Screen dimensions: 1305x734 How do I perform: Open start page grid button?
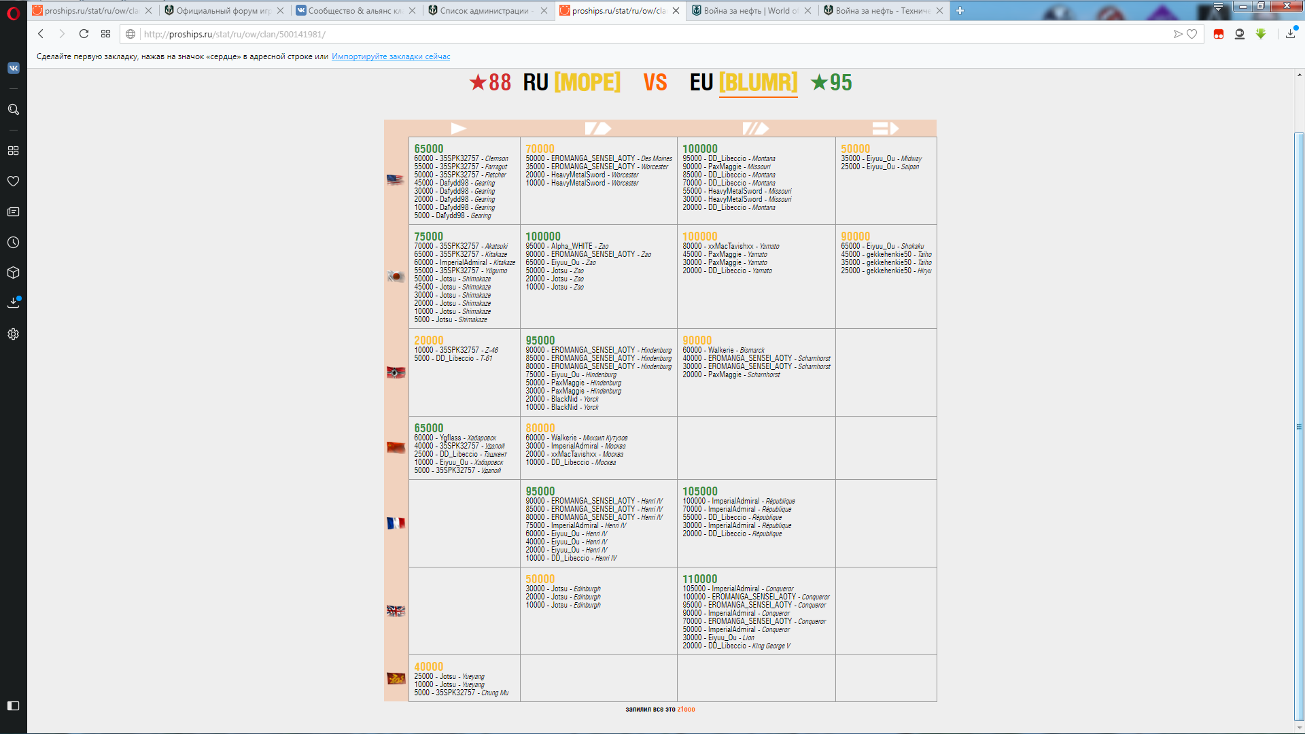tap(105, 34)
